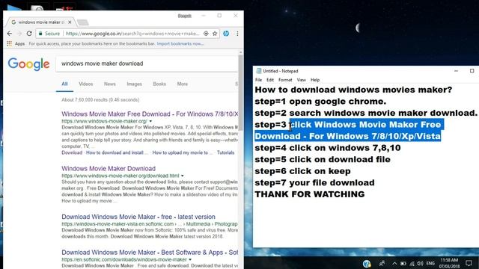The image size is (479, 269).
Task: Switch to the Books search tab
Action: pyautogui.click(x=159, y=84)
